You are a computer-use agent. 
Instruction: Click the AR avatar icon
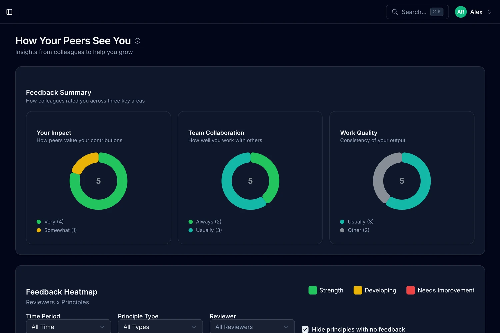point(461,12)
